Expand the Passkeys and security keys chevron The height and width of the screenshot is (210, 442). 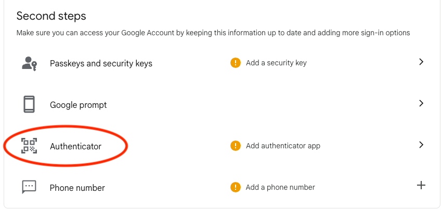click(421, 62)
